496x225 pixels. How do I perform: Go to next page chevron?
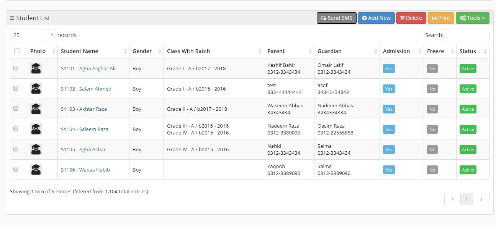(x=481, y=199)
